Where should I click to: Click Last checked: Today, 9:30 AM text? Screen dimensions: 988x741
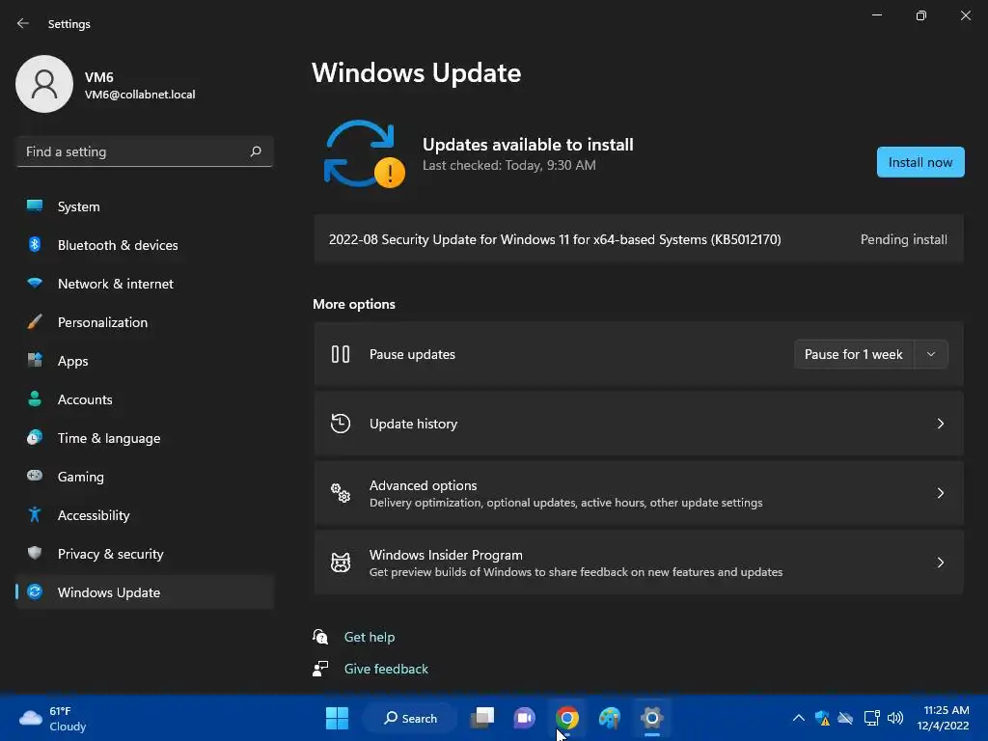[x=509, y=165]
